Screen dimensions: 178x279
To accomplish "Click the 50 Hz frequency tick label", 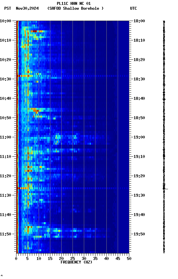I will tap(129, 259).
